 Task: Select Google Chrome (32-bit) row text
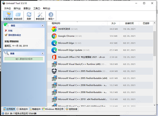click(70, 36)
